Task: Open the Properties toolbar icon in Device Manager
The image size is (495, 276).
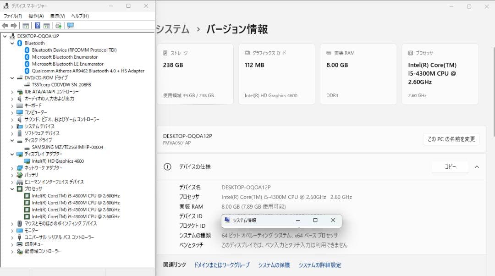Action: click(25, 25)
